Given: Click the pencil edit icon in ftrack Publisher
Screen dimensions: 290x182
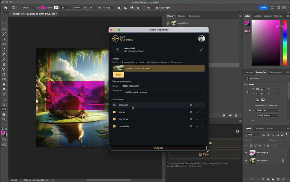Looking at the screenshot, I should [201, 50].
